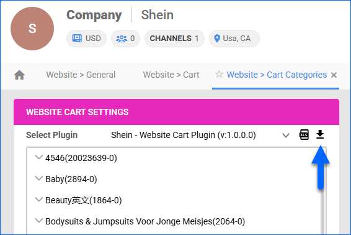Close the Website > Cart Categories tab

point(334,75)
